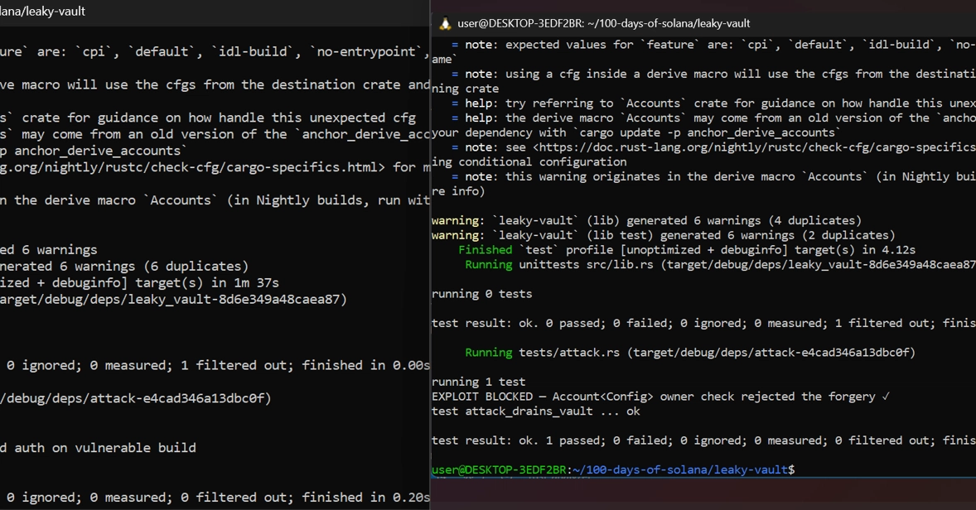The height and width of the screenshot is (510, 976).
Task: Click 'running 1 test' in the right terminal
Action: pyautogui.click(x=479, y=382)
